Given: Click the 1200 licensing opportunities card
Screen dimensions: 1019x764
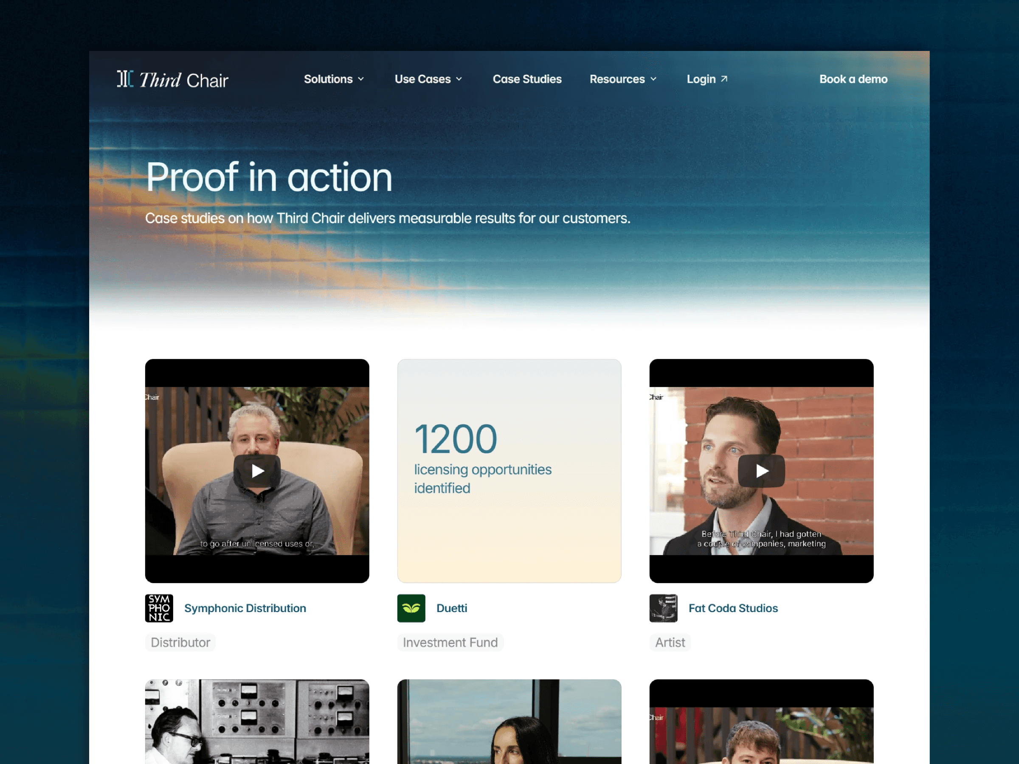Looking at the screenshot, I should (x=509, y=471).
